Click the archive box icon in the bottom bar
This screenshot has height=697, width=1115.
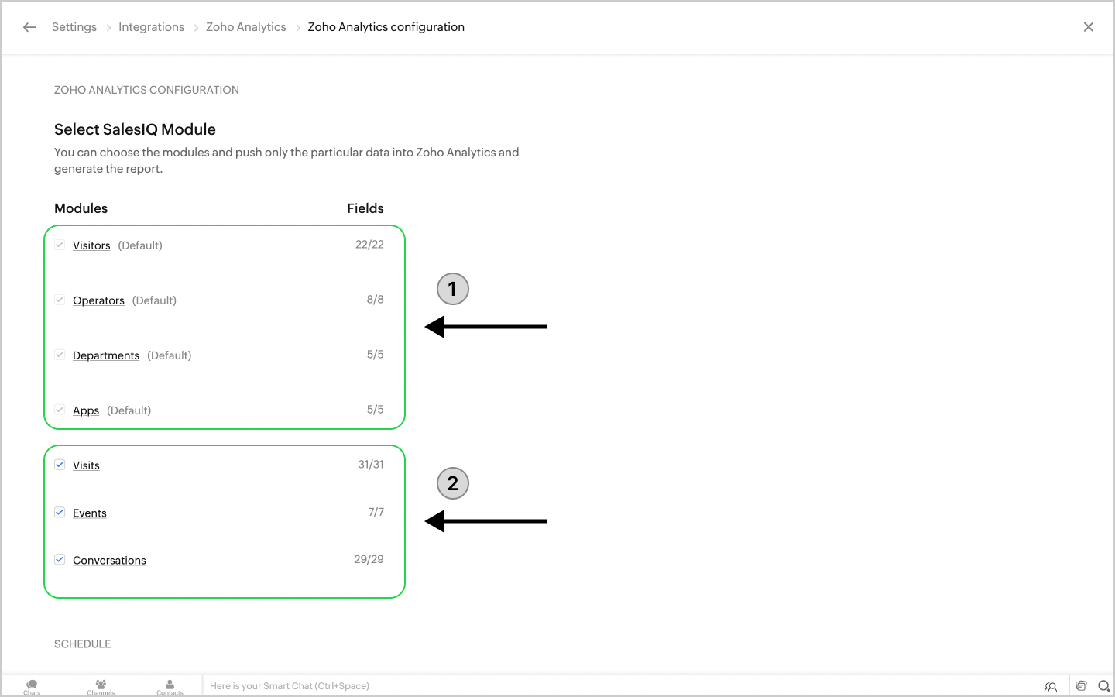pyautogui.click(x=1081, y=685)
